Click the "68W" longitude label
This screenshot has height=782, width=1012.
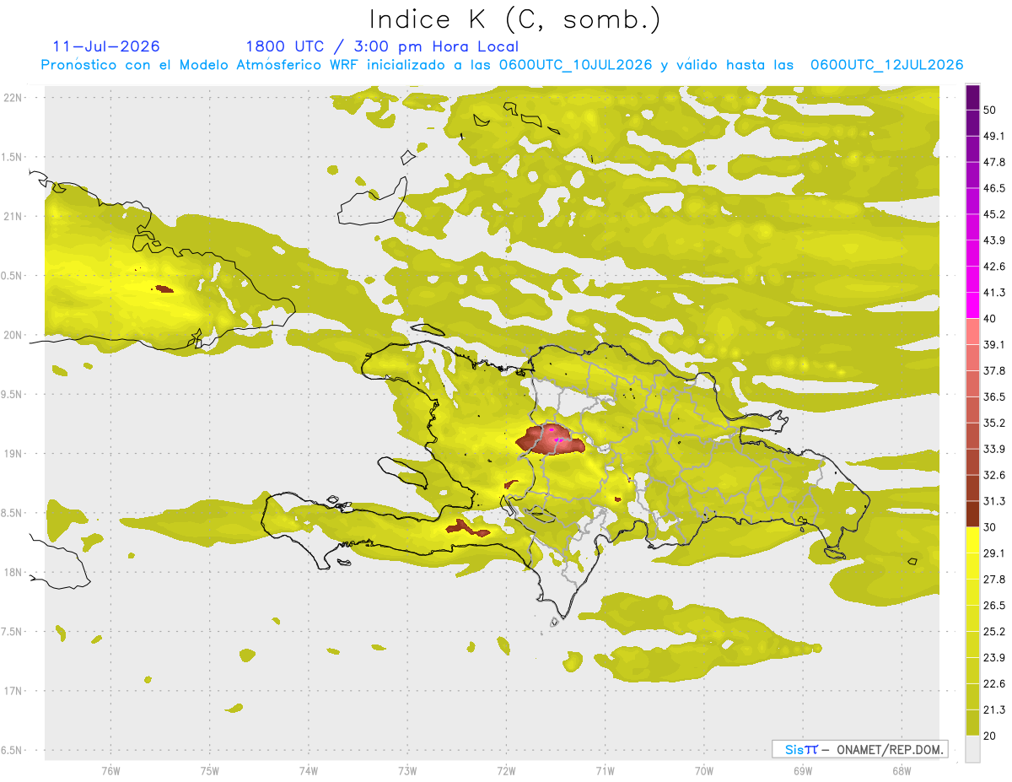(x=901, y=770)
